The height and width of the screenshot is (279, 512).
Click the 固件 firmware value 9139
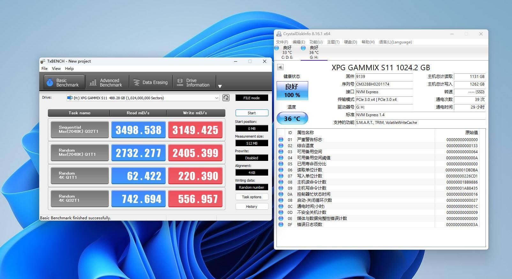[x=384, y=77]
